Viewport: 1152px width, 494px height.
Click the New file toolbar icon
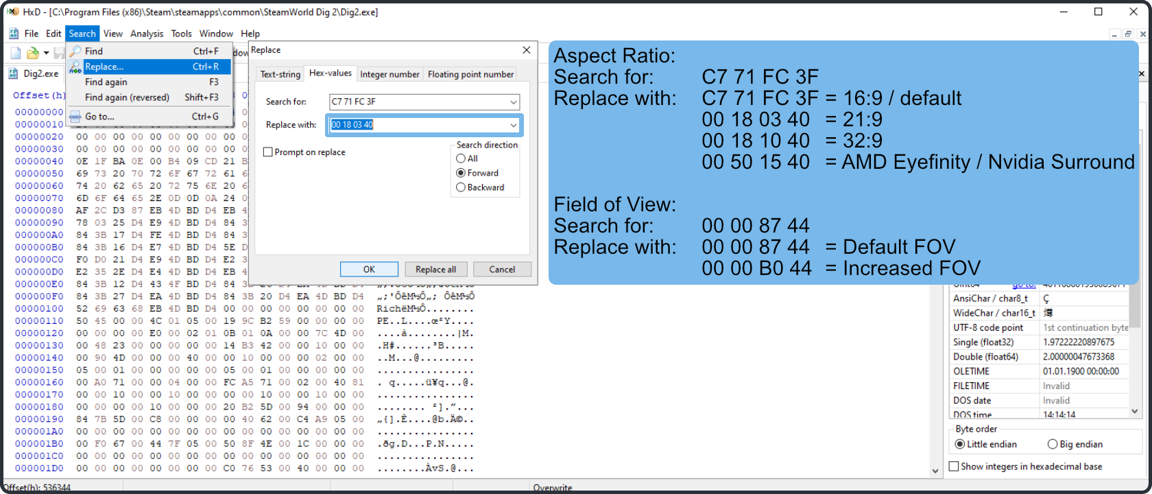click(16, 53)
